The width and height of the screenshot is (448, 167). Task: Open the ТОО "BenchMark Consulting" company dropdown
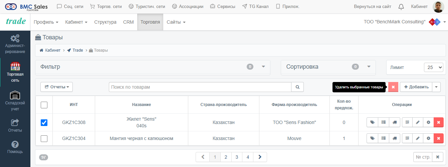click(x=405, y=22)
